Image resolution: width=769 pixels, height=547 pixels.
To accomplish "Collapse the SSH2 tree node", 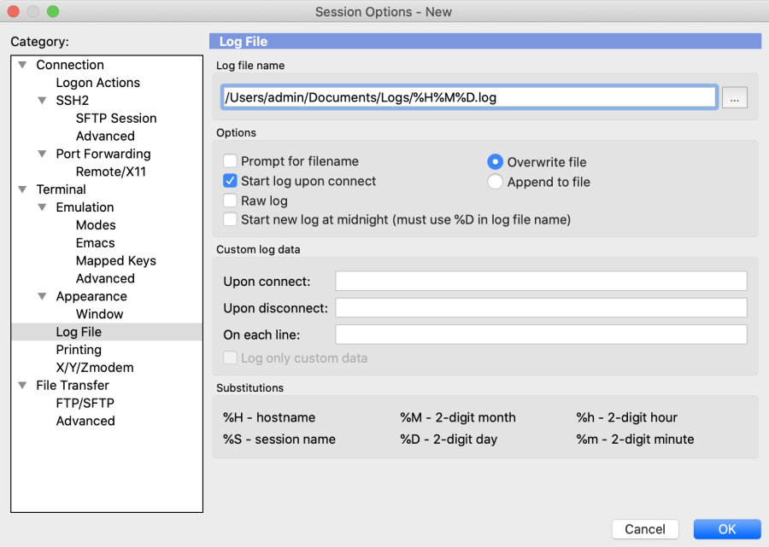I will pos(42,101).
